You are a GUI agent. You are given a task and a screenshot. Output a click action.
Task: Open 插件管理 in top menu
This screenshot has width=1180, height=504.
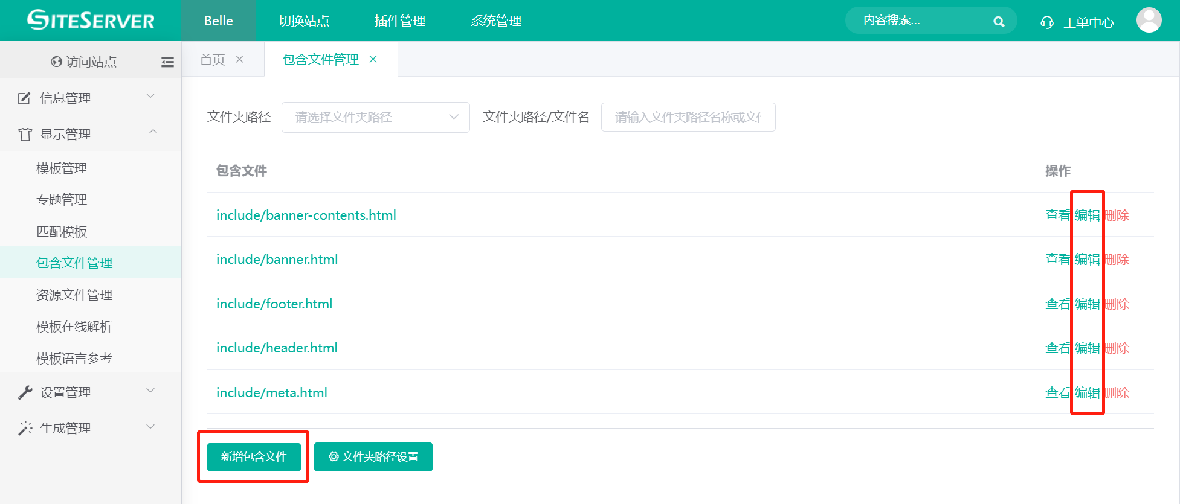399,21
